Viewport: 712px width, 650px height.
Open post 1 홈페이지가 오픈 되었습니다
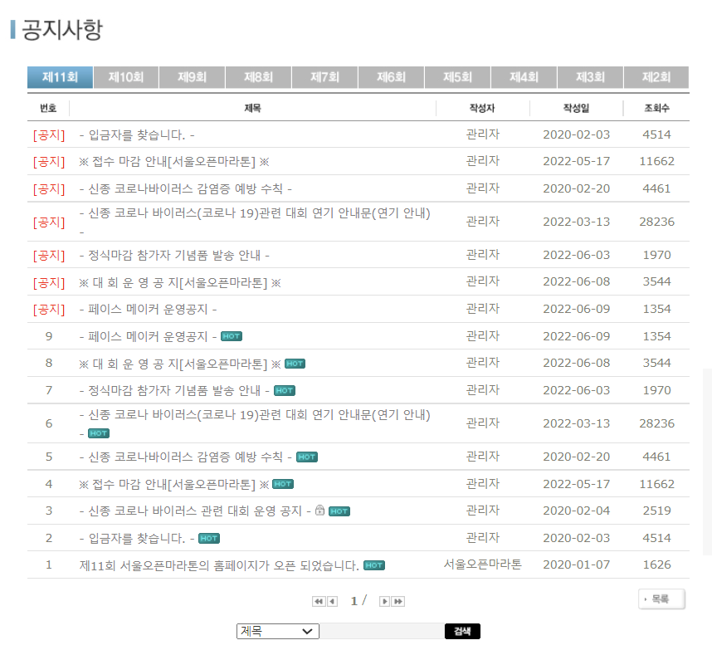[x=219, y=565]
